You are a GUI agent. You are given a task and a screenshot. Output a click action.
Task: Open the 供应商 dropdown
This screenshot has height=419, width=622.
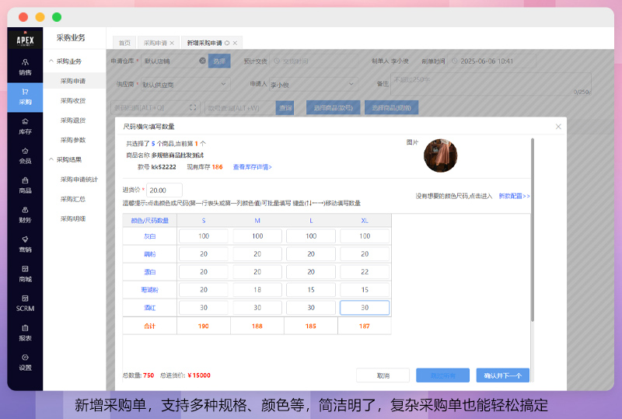point(185,85)
